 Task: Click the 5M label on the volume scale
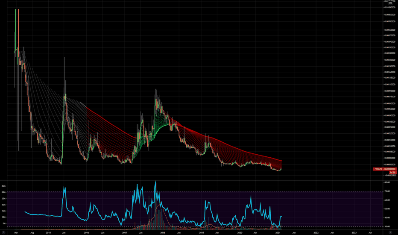click(4, 223)
